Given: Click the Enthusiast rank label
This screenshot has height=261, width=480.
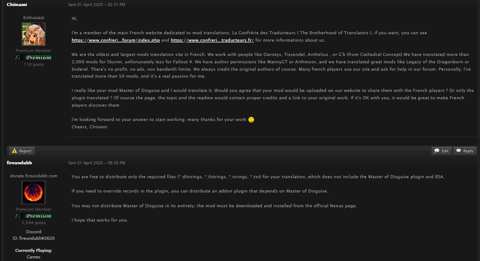Looking at the screenshot, I should pyautogui.click(x=33, y=18).
